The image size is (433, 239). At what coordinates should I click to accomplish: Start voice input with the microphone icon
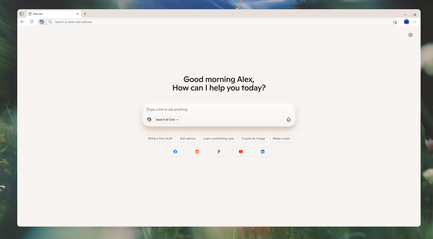pyautogui.click(x=288, y=120)
